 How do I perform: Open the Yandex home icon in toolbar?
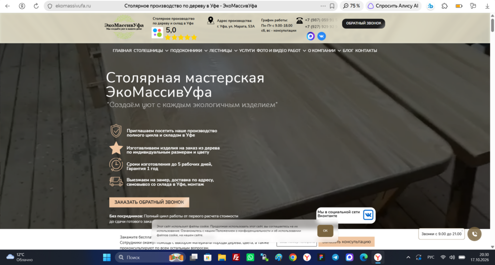coord(22,6)
